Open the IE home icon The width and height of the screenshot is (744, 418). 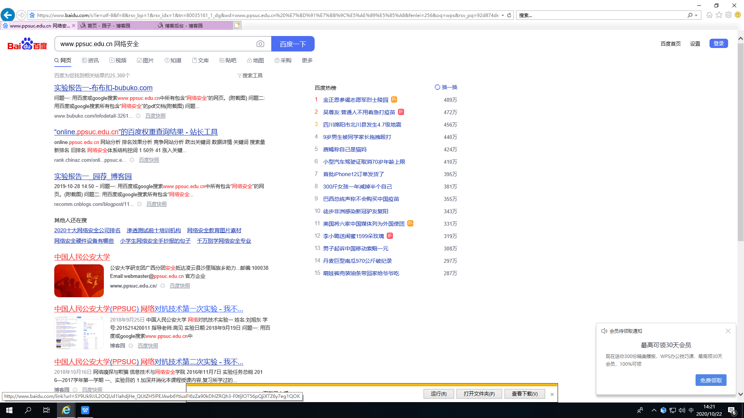click(x=710, y=15)
